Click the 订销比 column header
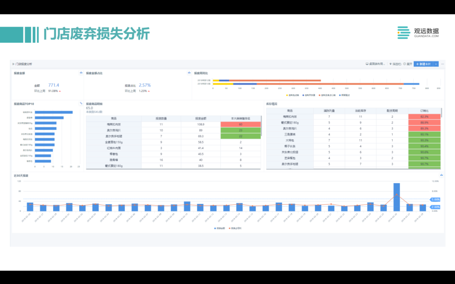 pyautogui.click(x=424, y=111)
